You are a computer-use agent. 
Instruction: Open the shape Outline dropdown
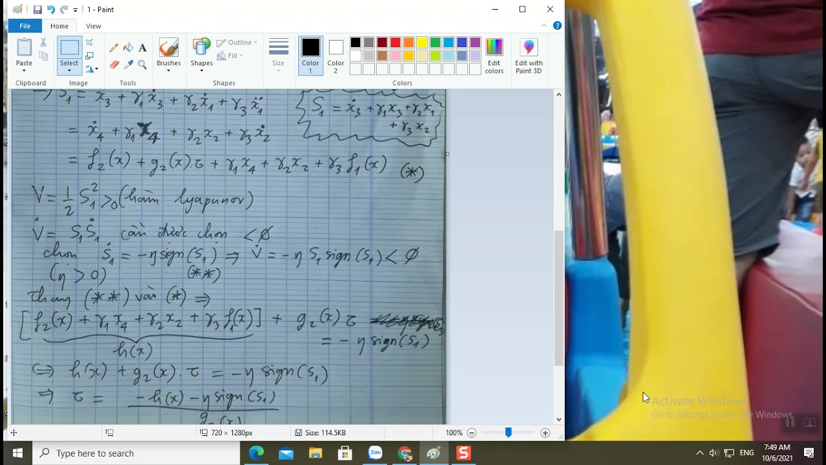coord(237,43)
